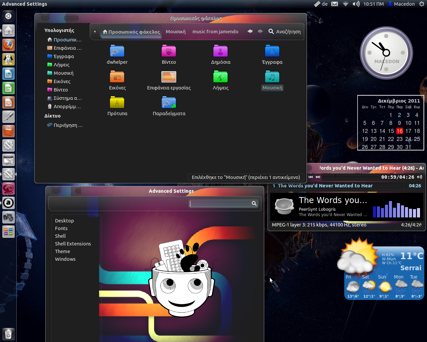Go to 'music from jamendo' in path bar
This screenshot has height=342, width=427.
click(215, 32)
